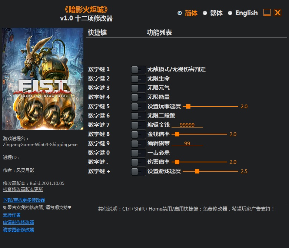Image resolution: width=289 pixels, height=248 pixels.
Task: Click the 暗影火炬城 title text
Action: click(x=86, y=9)
